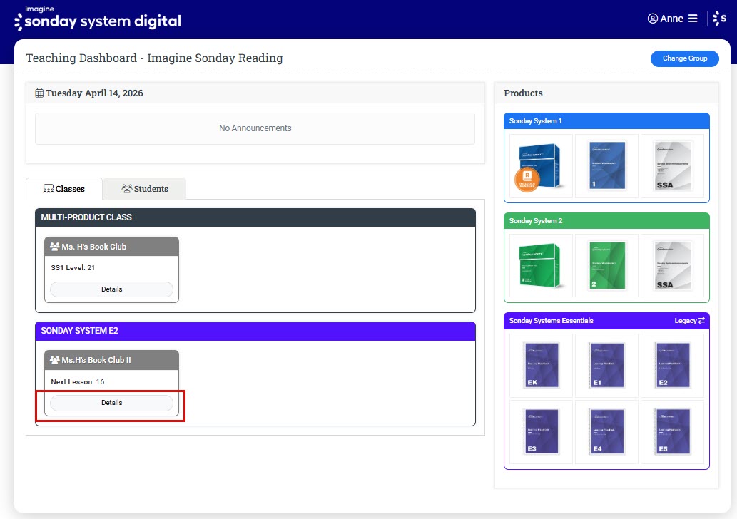Viewport: 737px width, 519px height.
Task: Open the SSA book under Sonday System 2
Action: click(673, 265)
